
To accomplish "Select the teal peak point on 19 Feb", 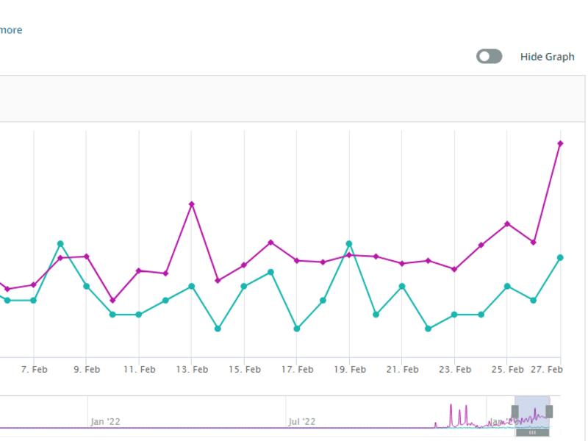I will (x=349, y=244).
